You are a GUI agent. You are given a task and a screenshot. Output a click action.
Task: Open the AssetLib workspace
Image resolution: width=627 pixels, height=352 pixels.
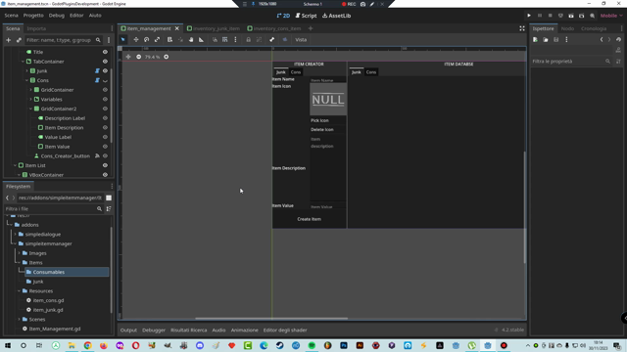(x=336, y=16)
